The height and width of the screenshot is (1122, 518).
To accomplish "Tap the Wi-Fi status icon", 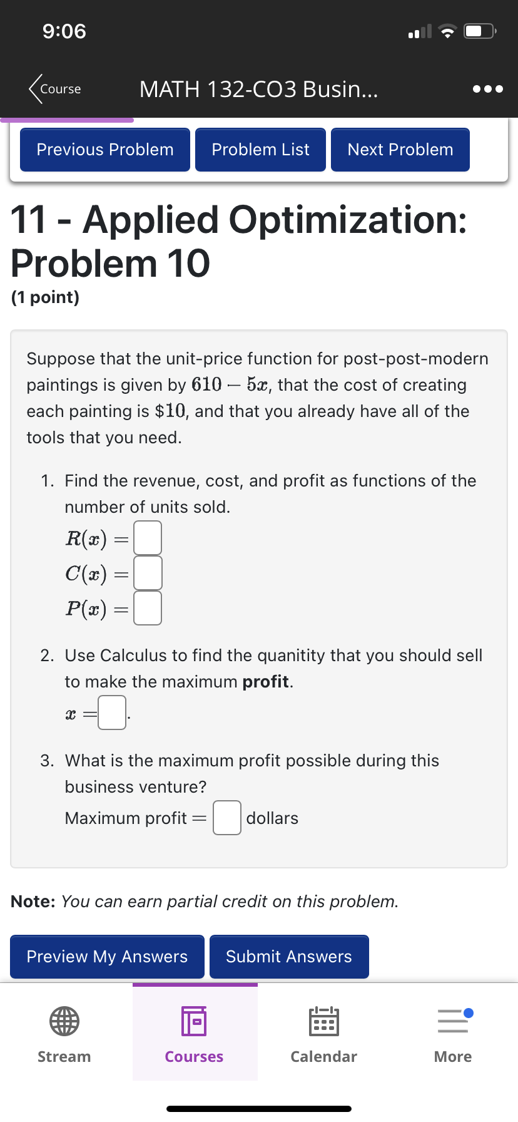I will coord(446,30).
